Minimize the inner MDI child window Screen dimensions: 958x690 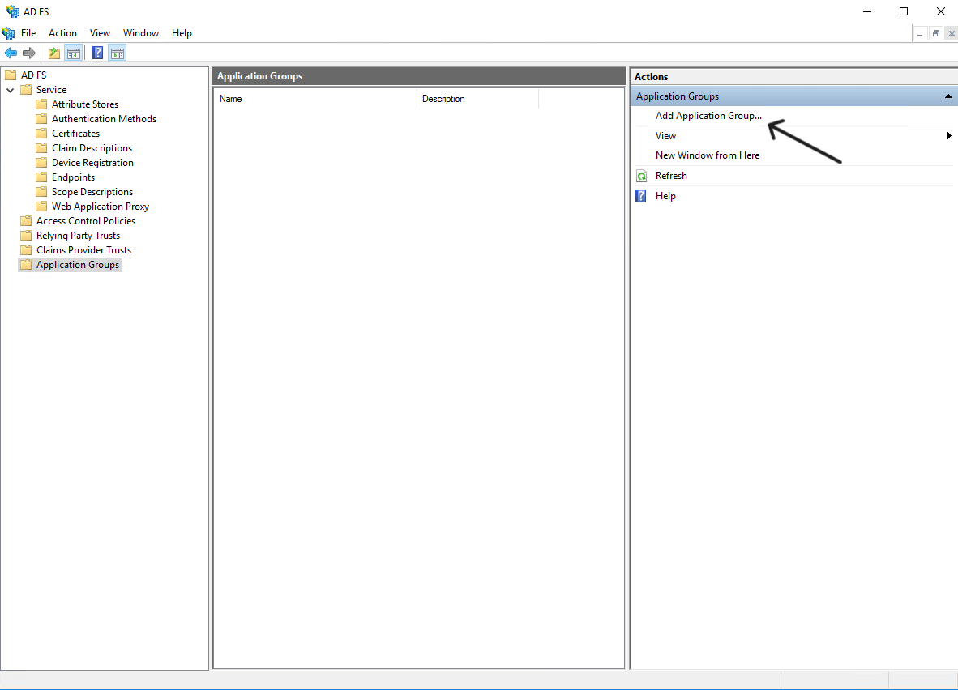(920, 33)
